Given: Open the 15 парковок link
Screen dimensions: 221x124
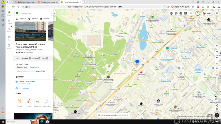Looking at the screenshot, I should [x=24, y=88].
